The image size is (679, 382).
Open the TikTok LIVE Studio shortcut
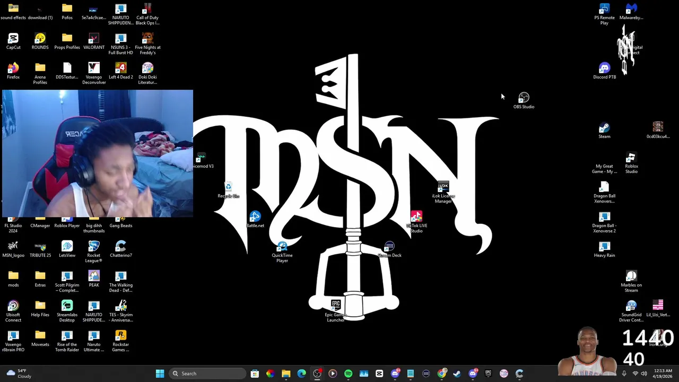tap(416, 222)
